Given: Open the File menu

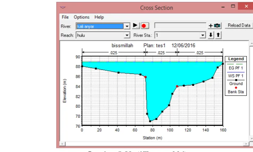Looking at the screenshot, I should 65,17.
